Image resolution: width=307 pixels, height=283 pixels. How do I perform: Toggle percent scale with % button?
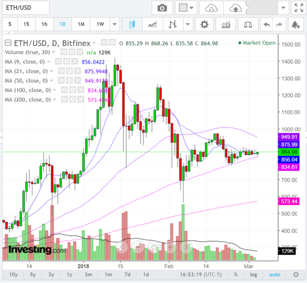point(236,275)
